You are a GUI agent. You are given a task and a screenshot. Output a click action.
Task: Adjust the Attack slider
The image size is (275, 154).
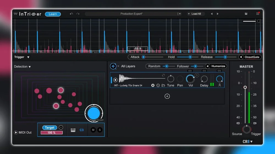coord(144,57)
